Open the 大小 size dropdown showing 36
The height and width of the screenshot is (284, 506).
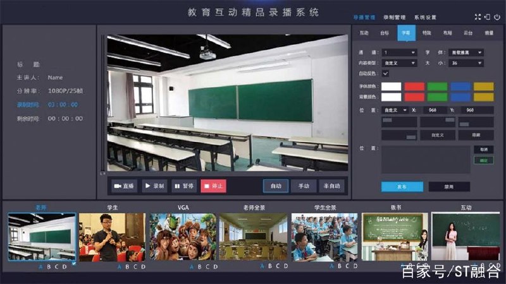pos(466,63)
